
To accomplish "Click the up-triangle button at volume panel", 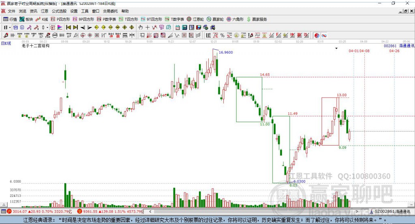I will [4, 205].
